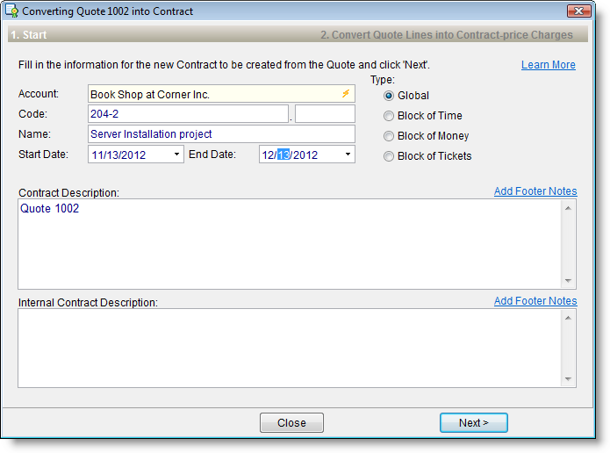Click into the Name input field
This screenshot has width=610, height=453.
point(221,134)
